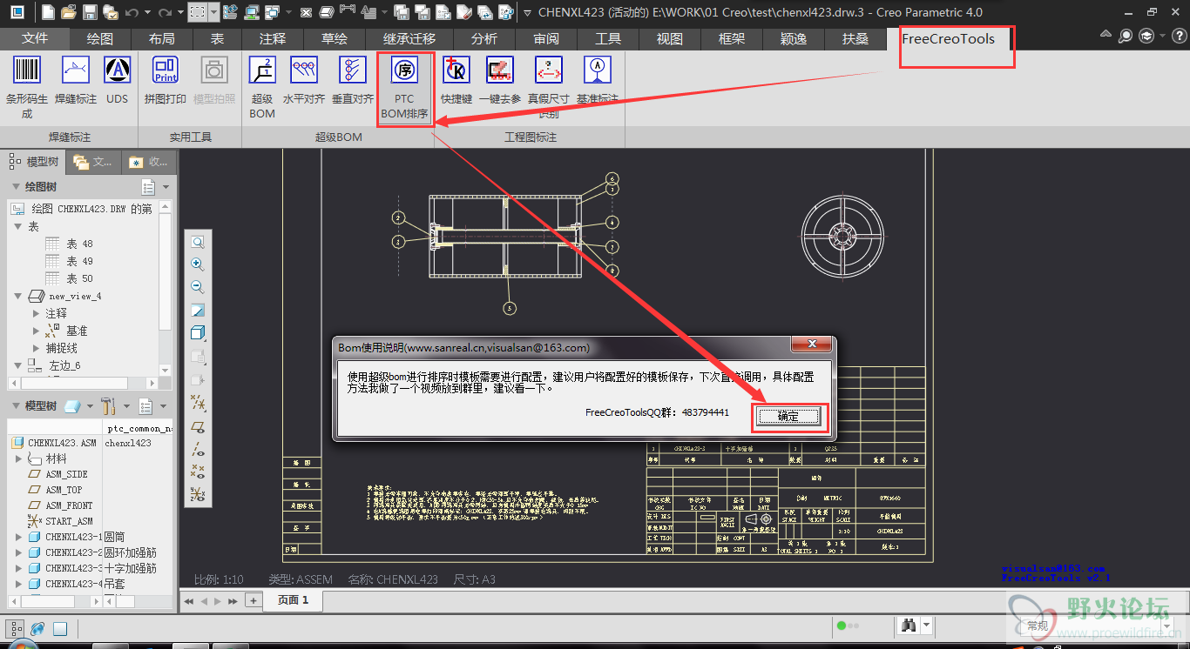Minimize the ribbon with the up arrow
Image resolution: width=1190 pixels, height=649 pixels.
pyautogui.click(x=1105, y=35)
